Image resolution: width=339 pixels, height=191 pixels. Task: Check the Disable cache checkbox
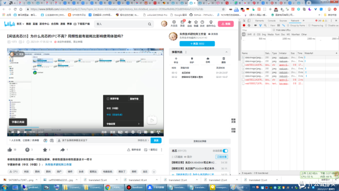(x=326, y=25)
